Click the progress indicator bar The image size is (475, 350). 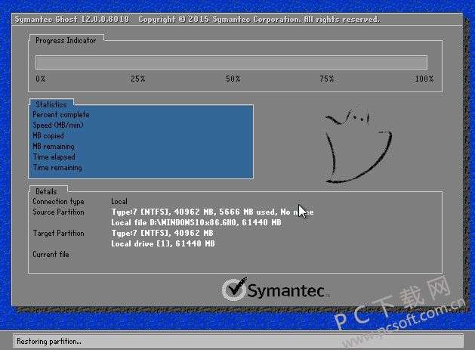tap(231, 63)
